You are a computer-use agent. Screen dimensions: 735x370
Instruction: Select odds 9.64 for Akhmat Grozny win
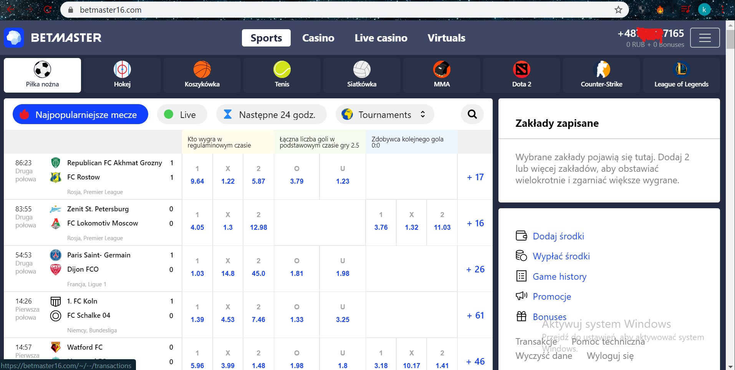tap(197, 177)
